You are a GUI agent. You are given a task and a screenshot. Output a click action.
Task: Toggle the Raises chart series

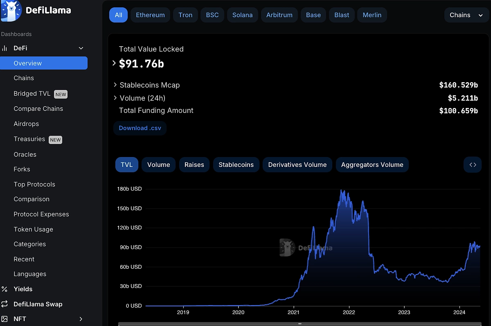194,165
